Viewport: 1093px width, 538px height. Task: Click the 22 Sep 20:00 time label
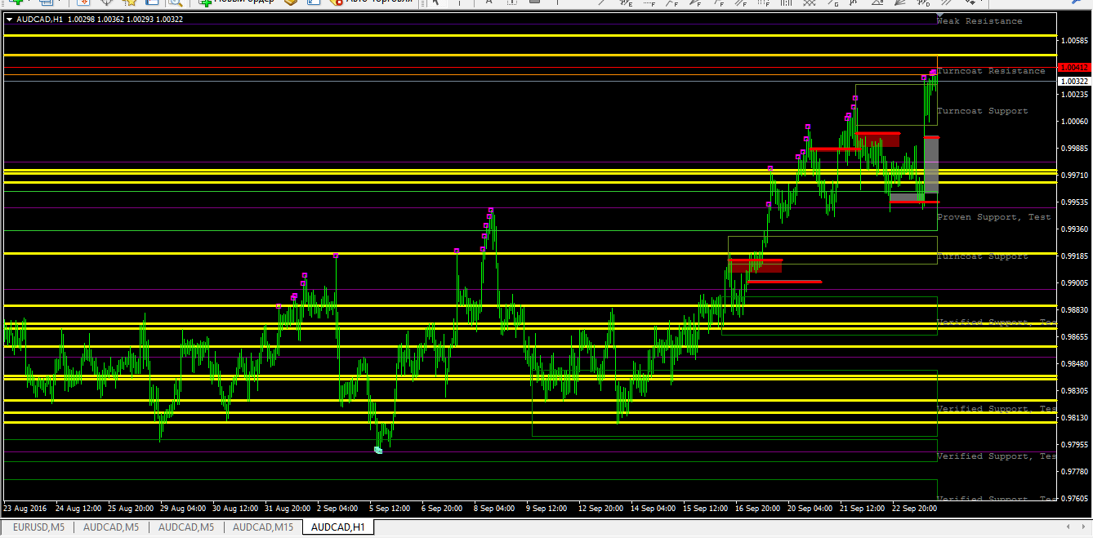pyautogui.click(x=915, y=508)
